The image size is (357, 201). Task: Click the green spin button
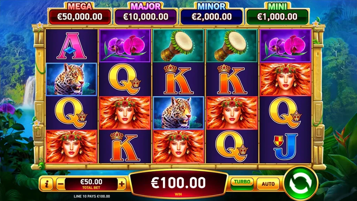coord(300,183)
